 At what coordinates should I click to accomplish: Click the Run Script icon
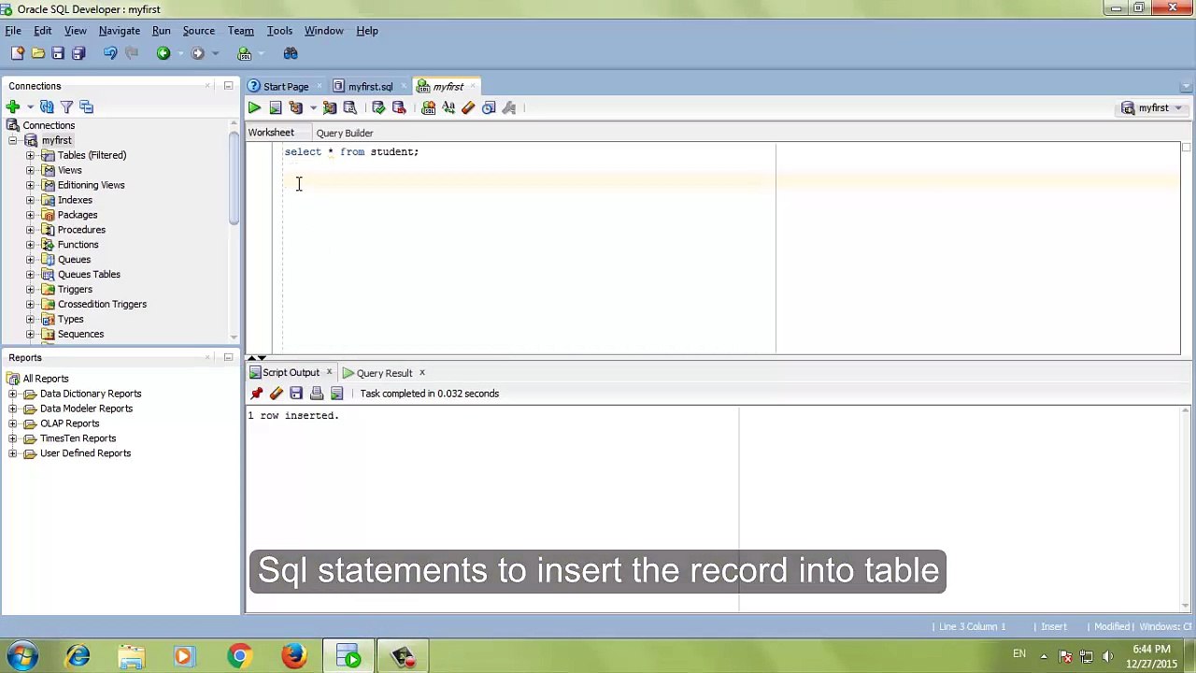(275, 108)
